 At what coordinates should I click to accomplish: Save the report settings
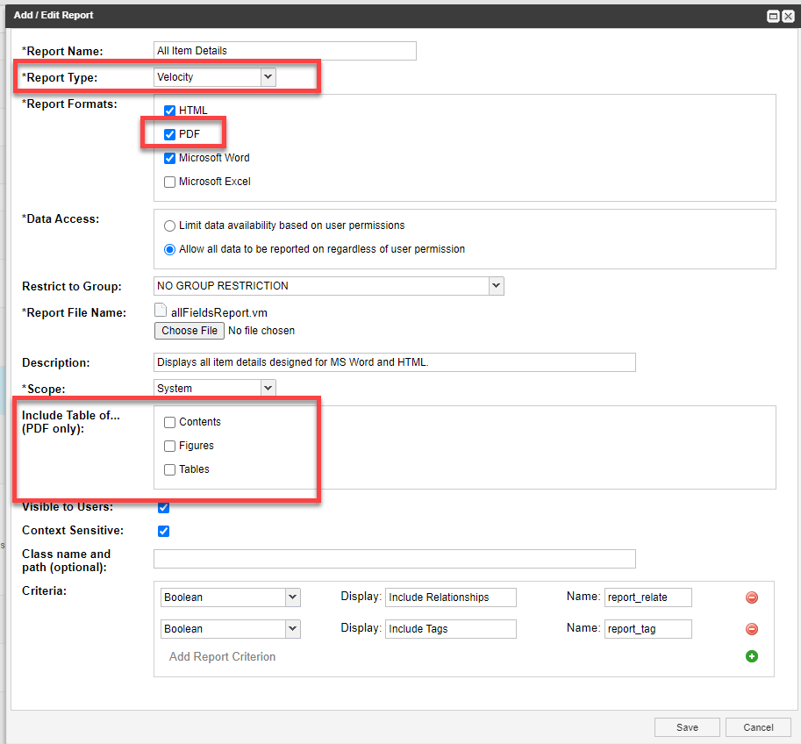pyautogui.click(x=687, y=727)
